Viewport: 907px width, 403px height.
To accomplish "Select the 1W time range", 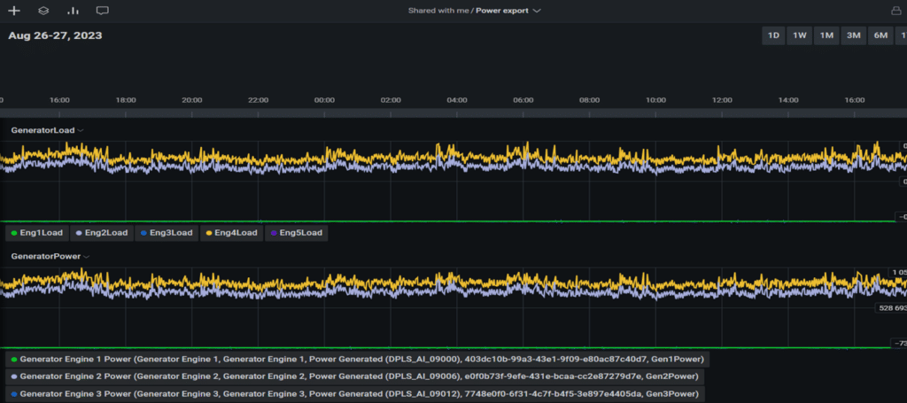I will click(800, 35).
